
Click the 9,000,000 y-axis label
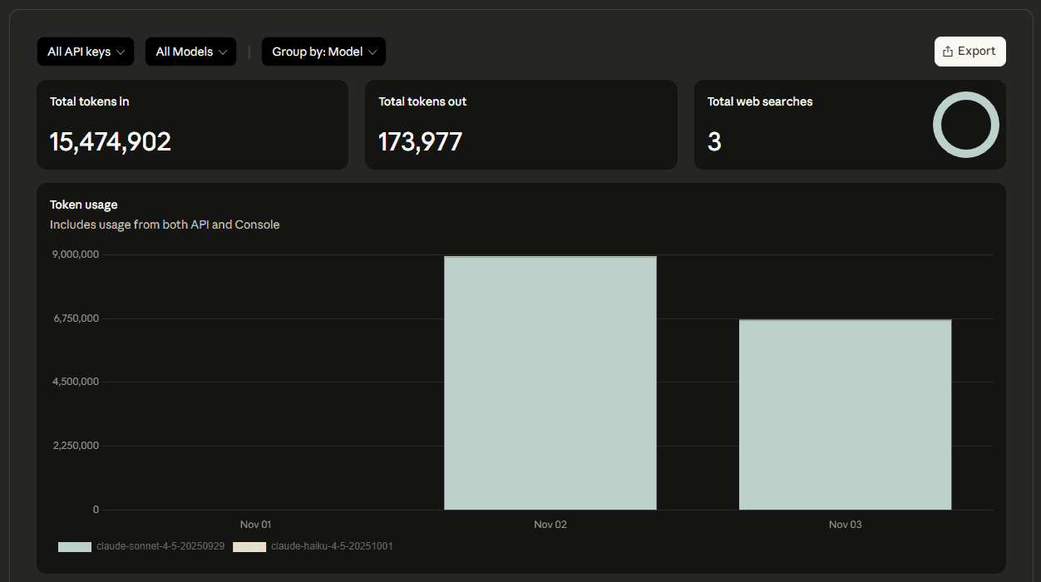[x=76, y=254]
